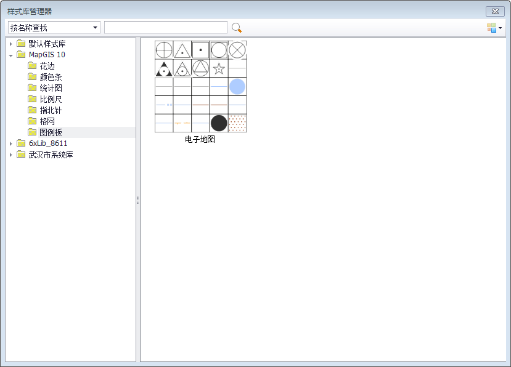This screenshot has width=511, height=367.
Task: Expand the 6xLib_8611 tree node arrow
Action: pos(11,143)
